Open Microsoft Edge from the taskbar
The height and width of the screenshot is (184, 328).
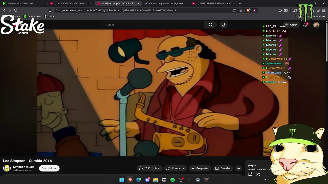139,180
